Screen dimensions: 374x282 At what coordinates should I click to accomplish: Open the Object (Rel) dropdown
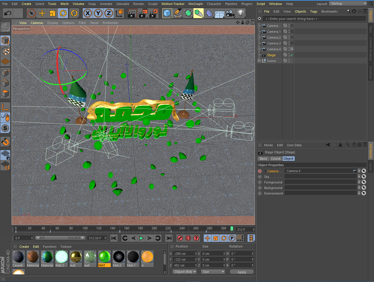[x=185, y=272]
